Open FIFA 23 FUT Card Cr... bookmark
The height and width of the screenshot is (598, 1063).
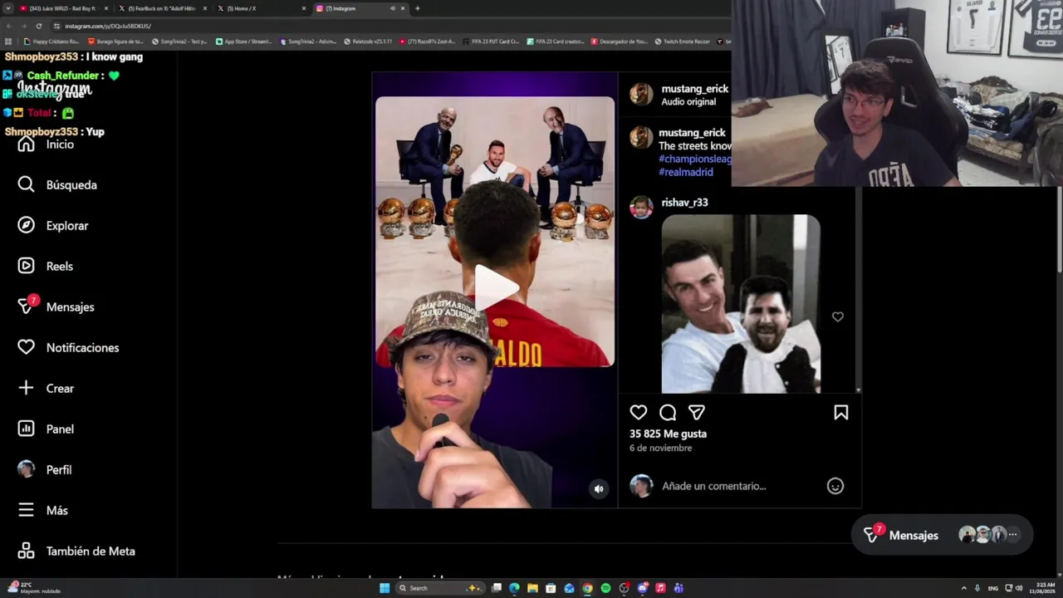[x=492, y=41]
